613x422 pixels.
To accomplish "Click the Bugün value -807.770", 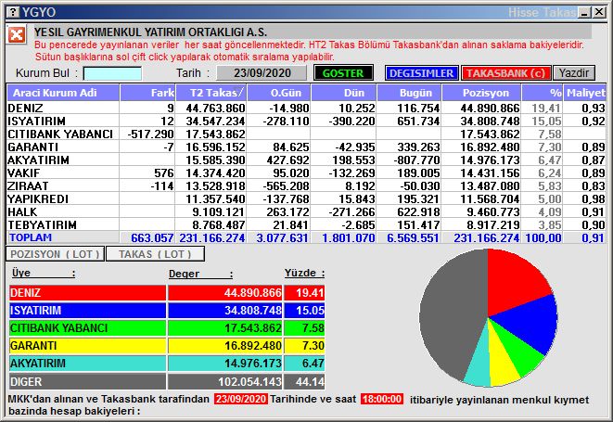I will coord(416,160).
